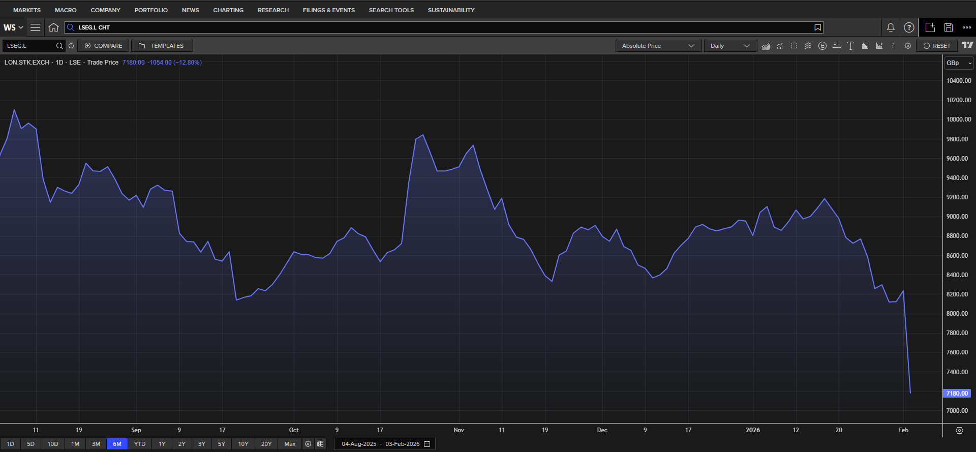The width and height of the screenshot is (976, 452).
Task: Click the COMPARE button
Action: 103,46
